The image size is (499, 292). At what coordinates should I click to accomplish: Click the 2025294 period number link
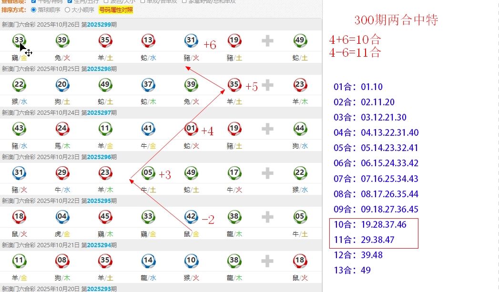tap(98, 245)
